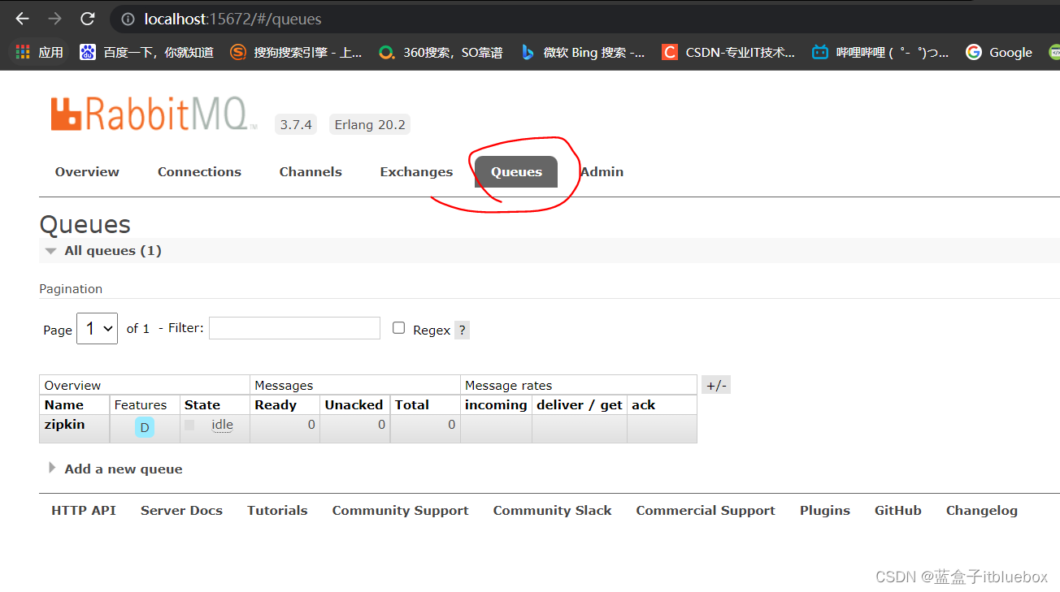The image size is (1060, 592).
Task: Open the Tutorials link
Action: pyautogui.click(x=277, y=510)
